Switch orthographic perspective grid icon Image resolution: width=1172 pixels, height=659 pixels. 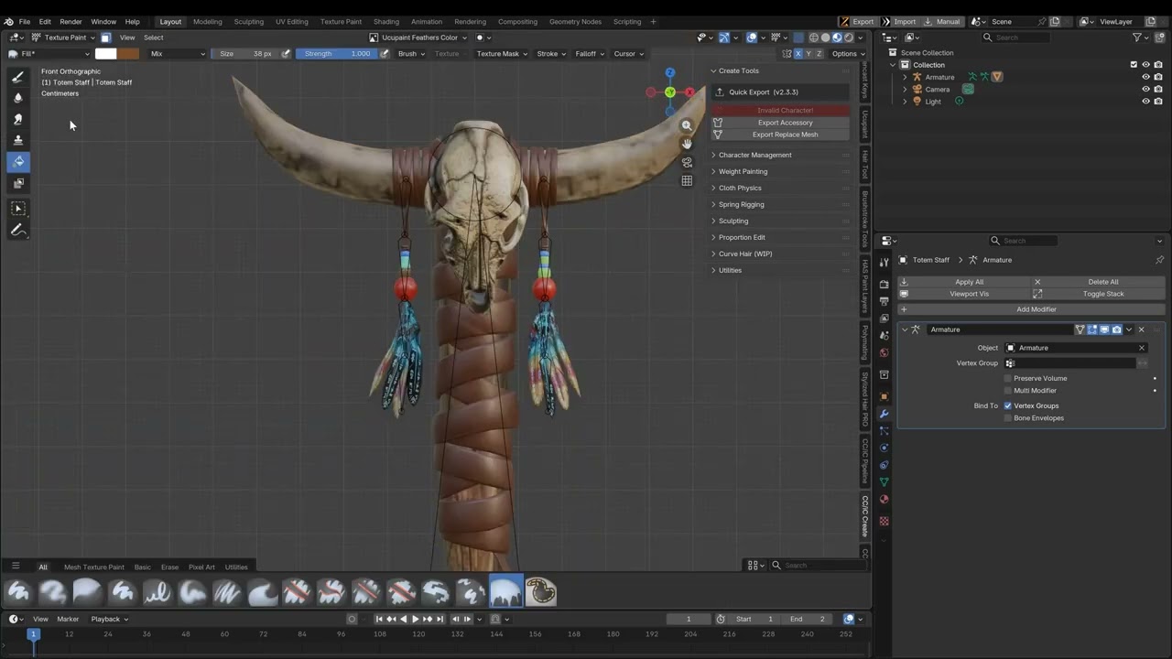pyautogui.click(x=687, y=180)
